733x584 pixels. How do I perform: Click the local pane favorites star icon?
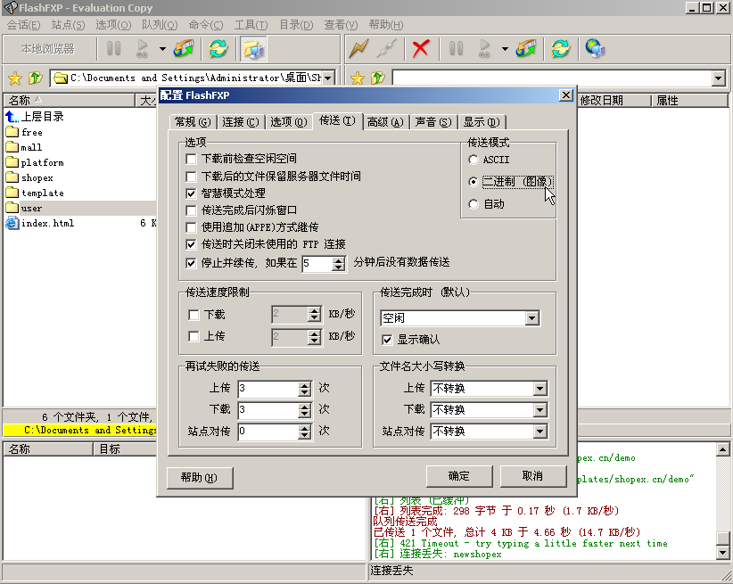click(15, 78)
